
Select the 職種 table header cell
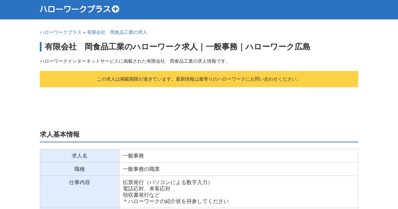click(x=80, y=169)
